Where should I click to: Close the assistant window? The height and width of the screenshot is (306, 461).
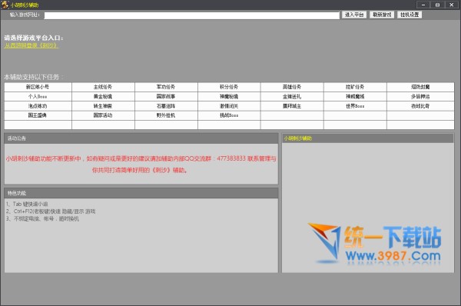(x=451, y=5)
